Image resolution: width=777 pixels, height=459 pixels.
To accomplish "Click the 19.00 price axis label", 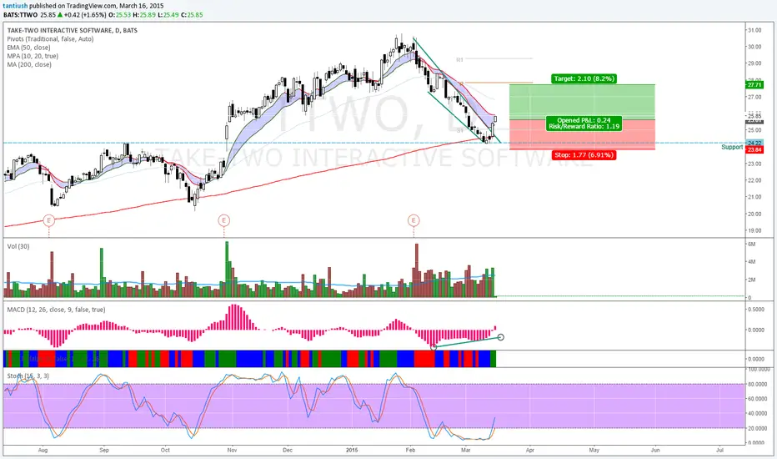I will point(754,230).
